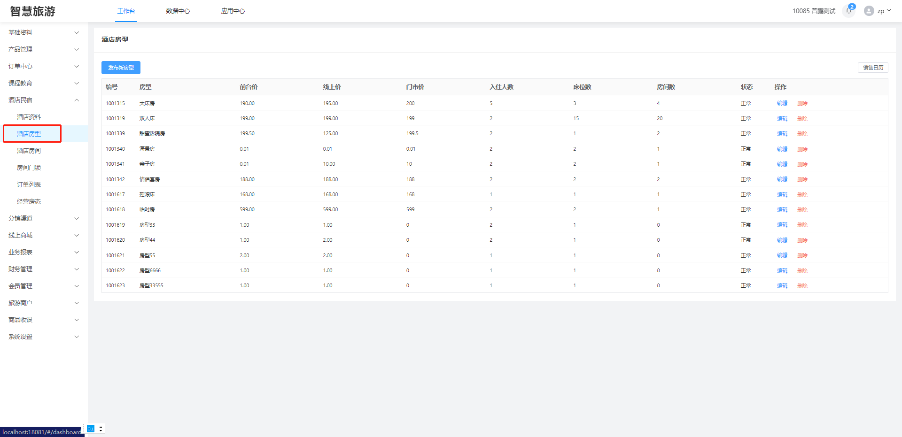Click the du widget at bottom left
The height and width of the screenshot is (437, 902).
[91, 429]
